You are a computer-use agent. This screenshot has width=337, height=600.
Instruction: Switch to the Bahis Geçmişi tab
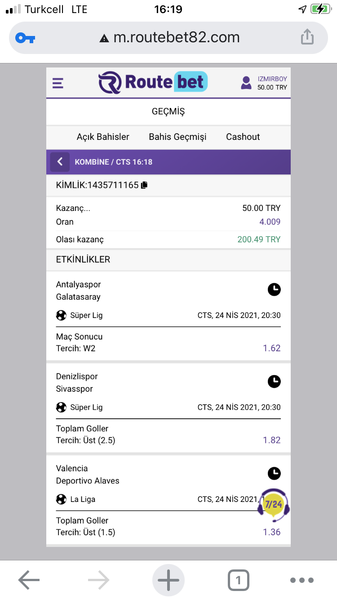click(177, 137)
